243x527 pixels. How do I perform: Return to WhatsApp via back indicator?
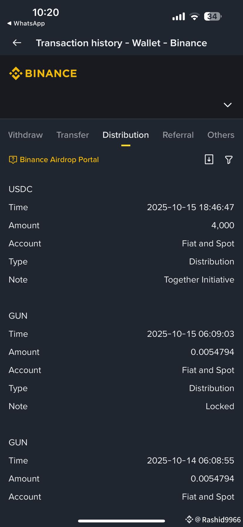click(26, 23)
